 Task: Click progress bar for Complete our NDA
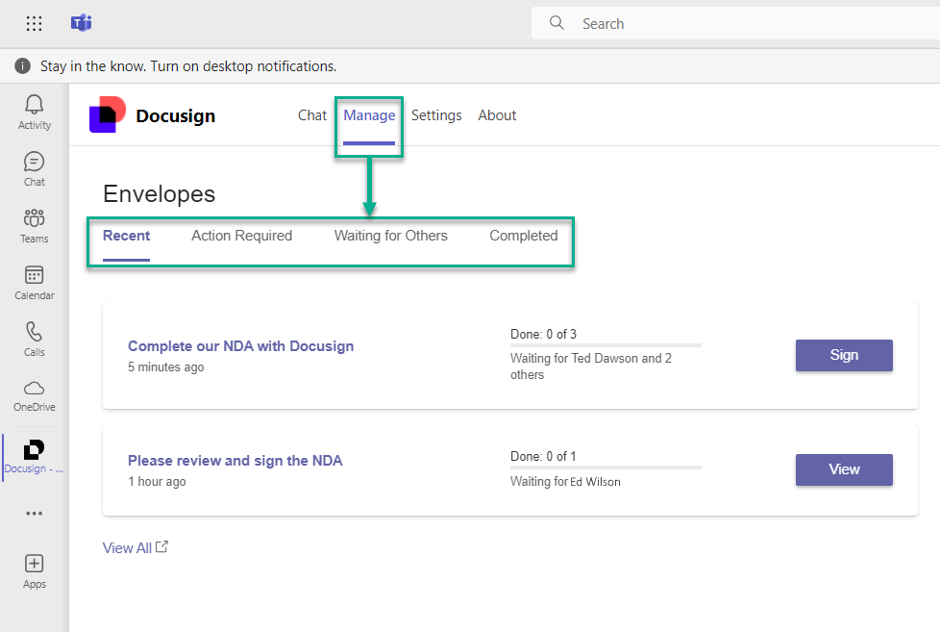tap(606, 345)
